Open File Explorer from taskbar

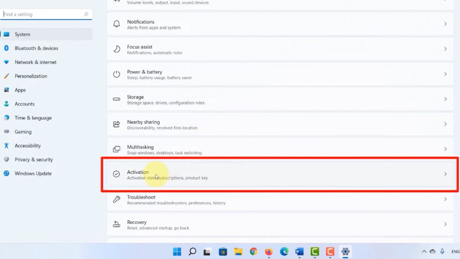(x=238, y=252)
